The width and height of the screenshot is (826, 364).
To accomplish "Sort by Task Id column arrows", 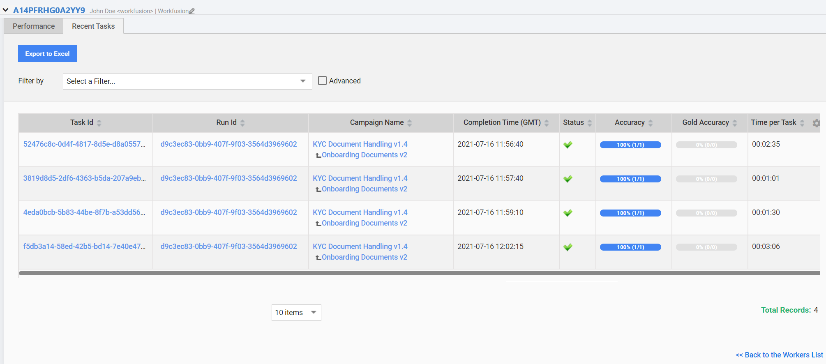I will click(x=99, y=123).
